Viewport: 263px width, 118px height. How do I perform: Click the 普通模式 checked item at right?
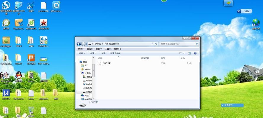click(232, 105)
